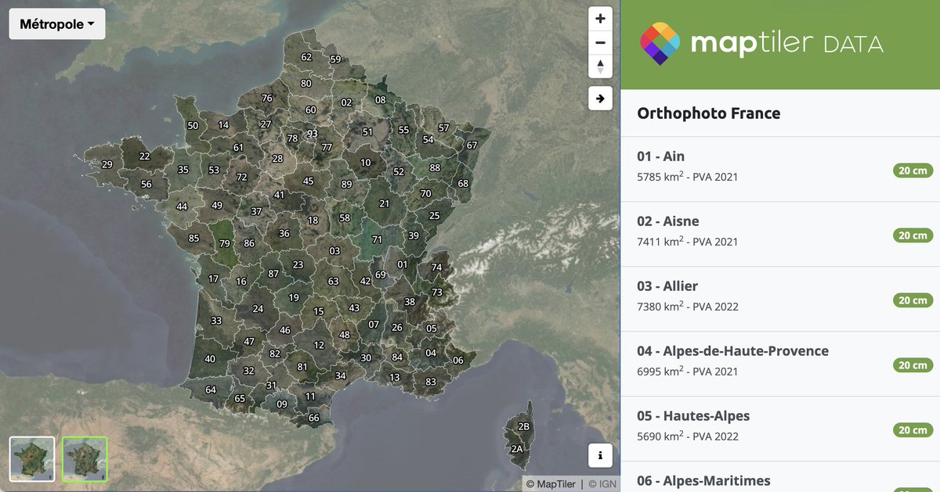Image resolution: width=940 pixels, height=492 pixels.
Task: Select department 63 on the map
Action: 333,281
